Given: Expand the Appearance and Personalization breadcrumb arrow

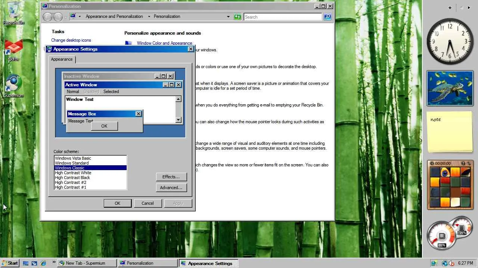Looking at the screenshot, I should [x=149, y=16].
